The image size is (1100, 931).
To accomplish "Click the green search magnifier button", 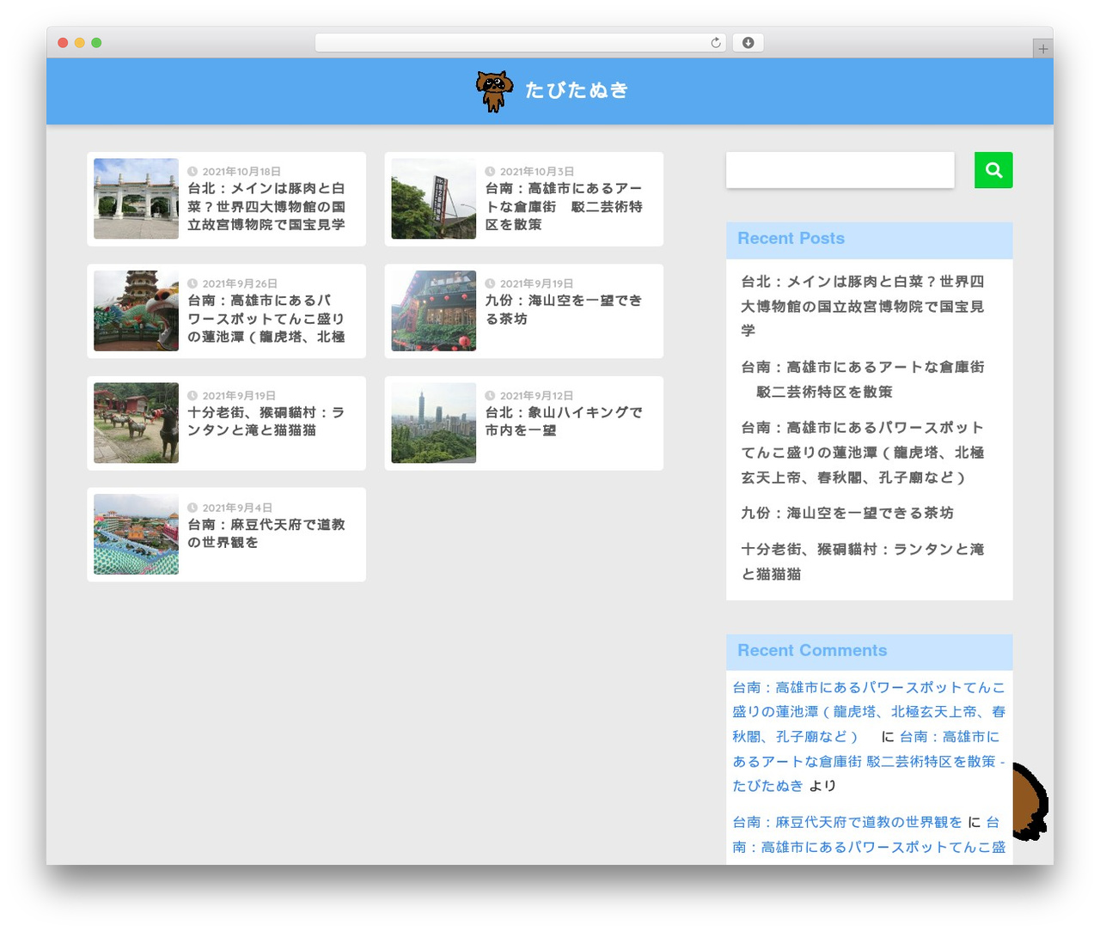I will pyautogui.click(x=993, y=170).
